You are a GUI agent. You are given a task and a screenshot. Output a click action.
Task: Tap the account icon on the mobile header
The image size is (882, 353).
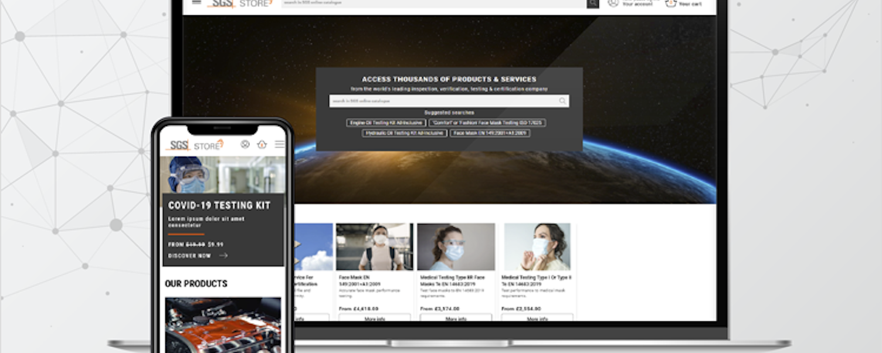pyautogui.click(x=245, y=144)
